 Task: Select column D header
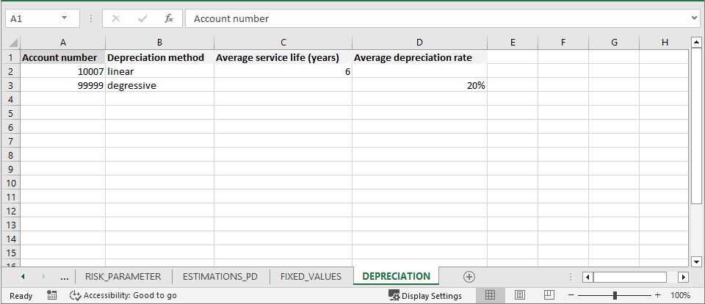tap(419, 43)
